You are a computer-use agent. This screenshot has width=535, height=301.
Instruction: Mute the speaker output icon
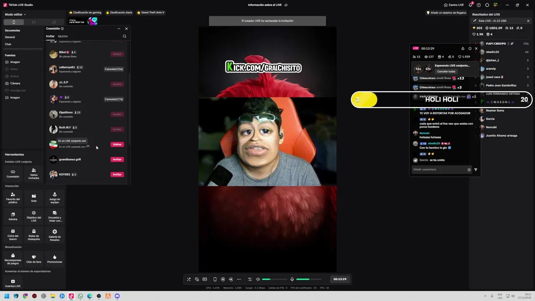(x=258, y=279)
